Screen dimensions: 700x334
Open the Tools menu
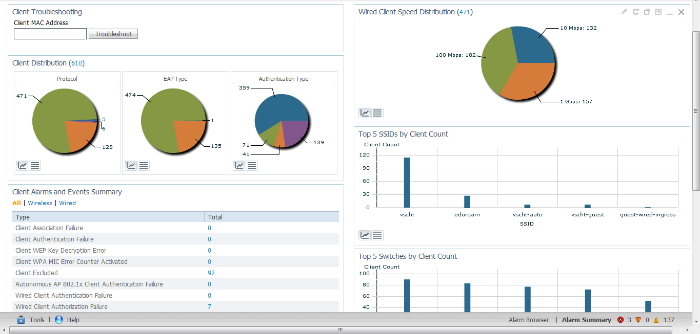(x=37, y=320)
